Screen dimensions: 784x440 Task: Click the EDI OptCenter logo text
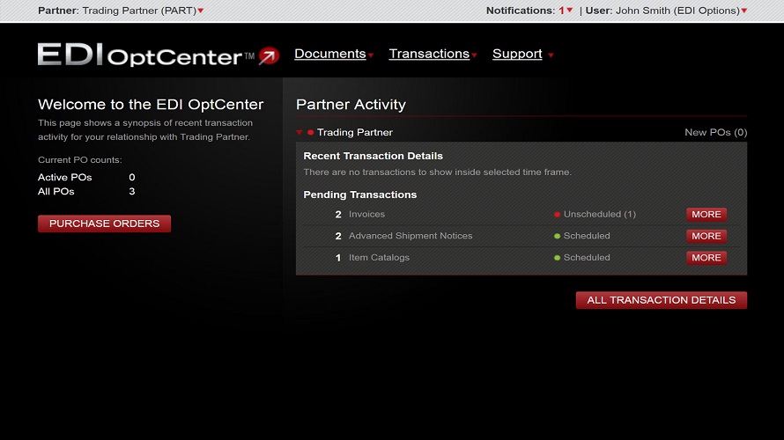[145, 55]
